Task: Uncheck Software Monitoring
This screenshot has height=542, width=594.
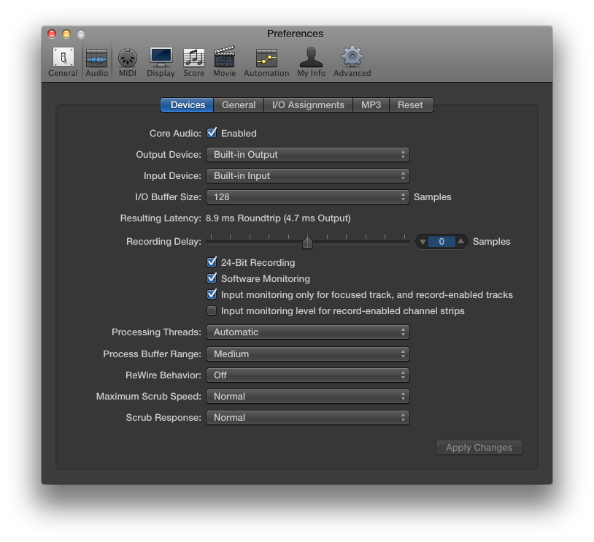Action: tap(212, 278)
